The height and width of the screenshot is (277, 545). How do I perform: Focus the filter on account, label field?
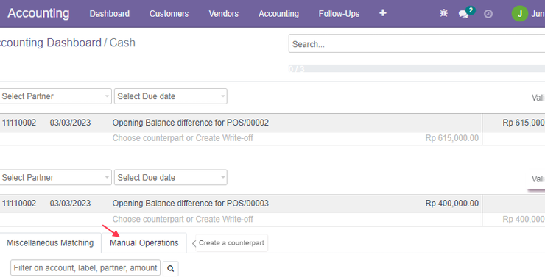85,268
